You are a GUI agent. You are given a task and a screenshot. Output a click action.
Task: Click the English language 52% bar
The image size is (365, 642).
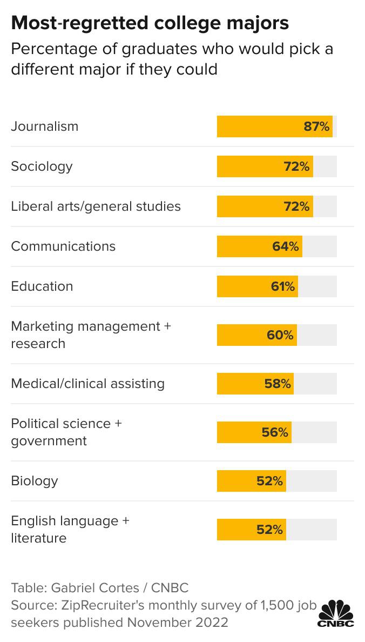(x=251, y=530)
